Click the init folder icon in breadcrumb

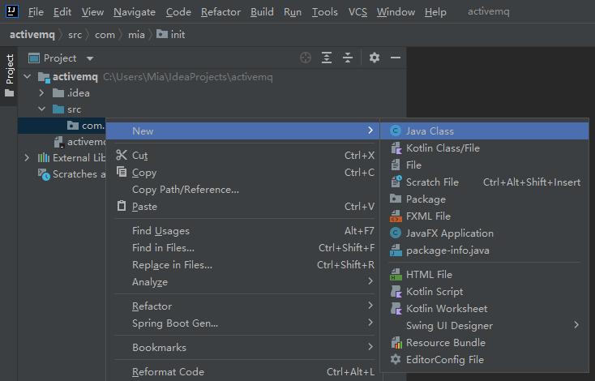[162, 34]
